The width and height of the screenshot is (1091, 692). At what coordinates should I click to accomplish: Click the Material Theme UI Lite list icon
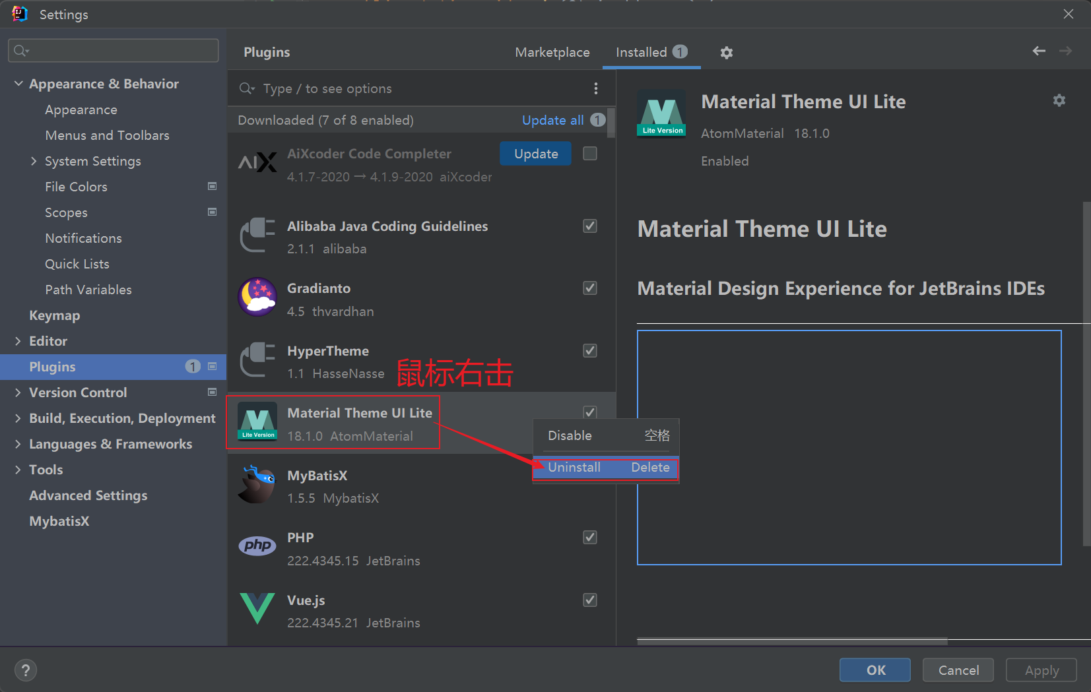click(x=257, y=422)
